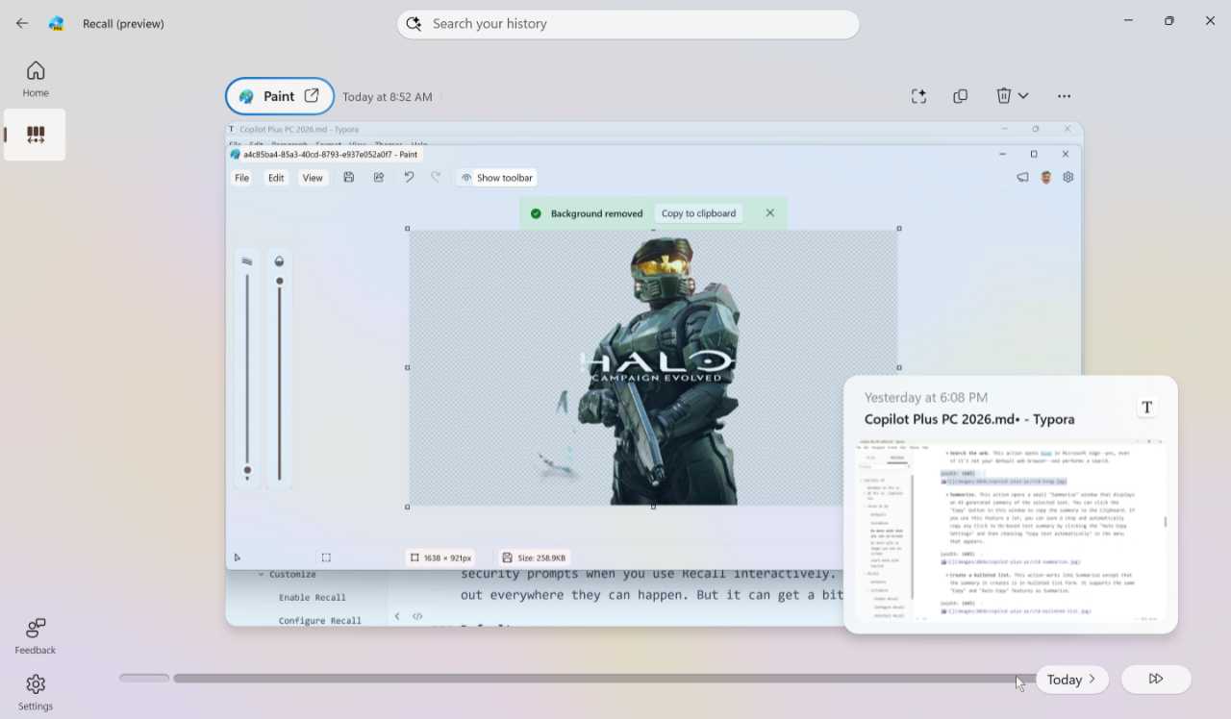1231x719 pixels.
Task: Adjust the brush size slider in Paint
Action: pyautogui.click(x=247, y=370)
